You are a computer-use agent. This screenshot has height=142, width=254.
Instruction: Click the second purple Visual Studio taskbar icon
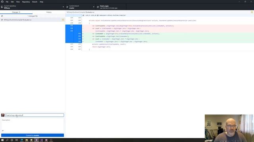[x=46, y=140]
